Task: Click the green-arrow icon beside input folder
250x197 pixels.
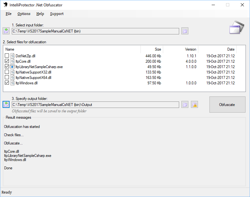Action: (6, 31)
